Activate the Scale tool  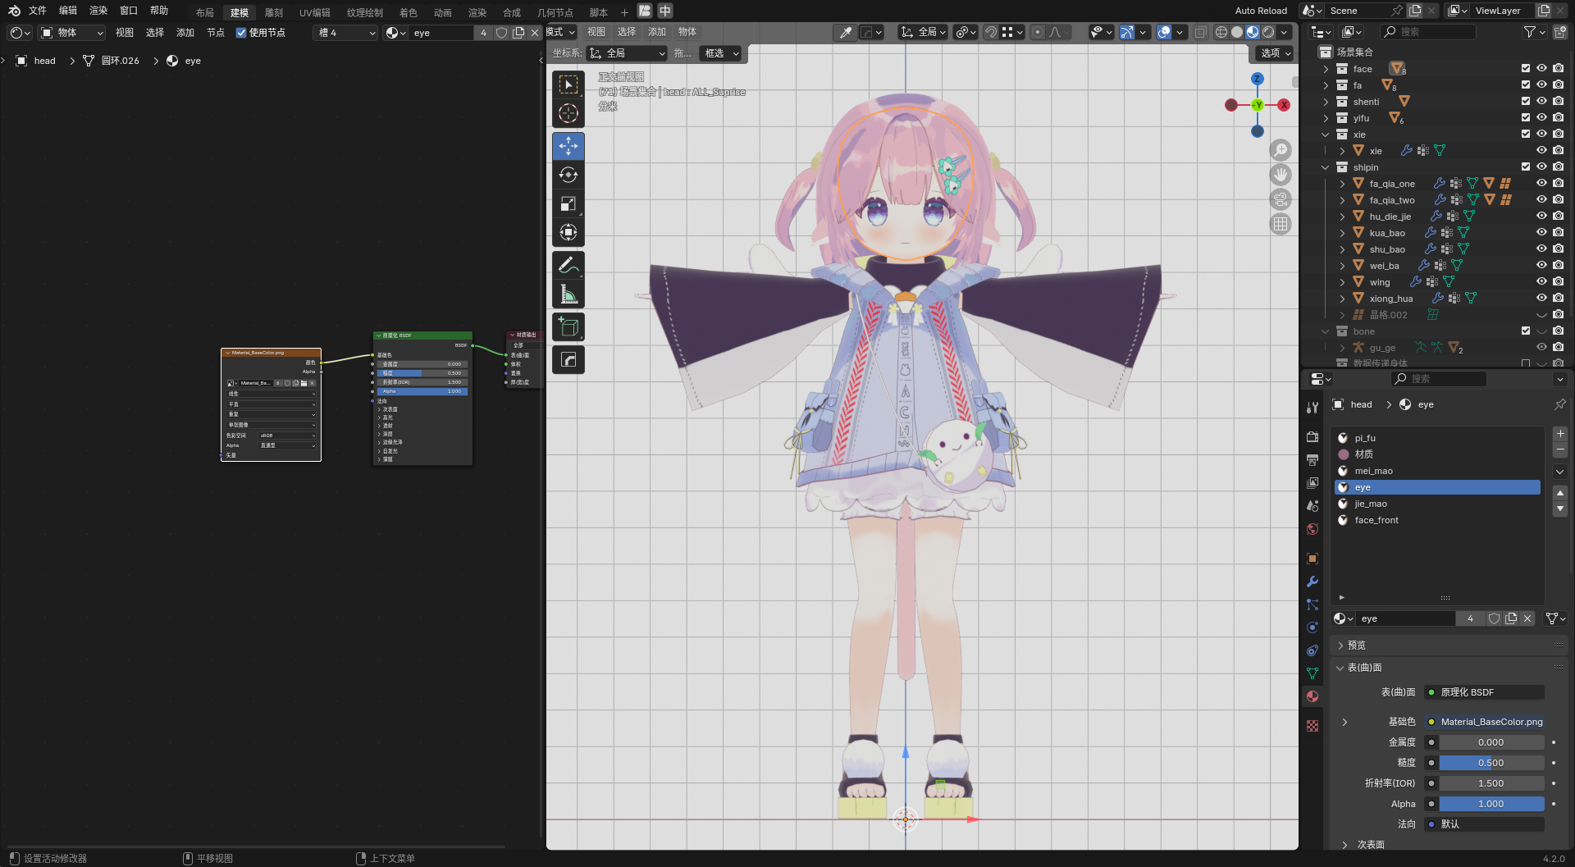pos(568,203)
